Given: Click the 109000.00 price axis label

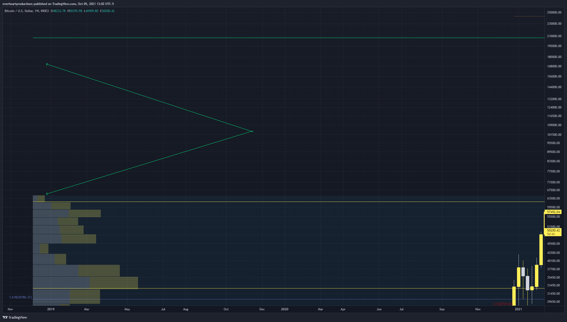Looking at the screenshot, I should (554, 125).
